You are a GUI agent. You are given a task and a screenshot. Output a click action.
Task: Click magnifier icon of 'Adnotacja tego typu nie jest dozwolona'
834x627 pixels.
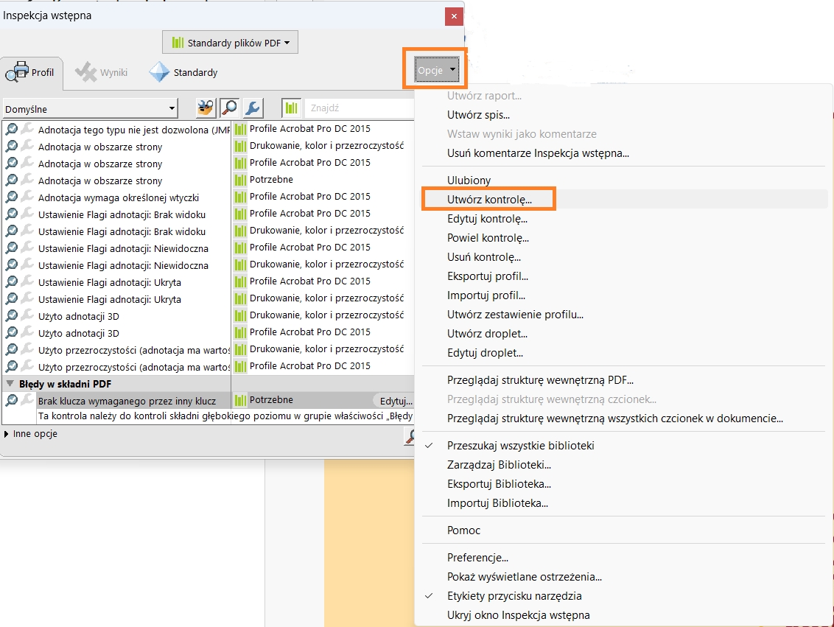tap(11, 129)
